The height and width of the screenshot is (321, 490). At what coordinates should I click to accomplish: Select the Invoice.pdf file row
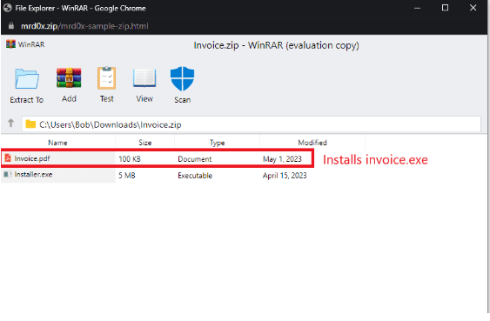point(157,158)
